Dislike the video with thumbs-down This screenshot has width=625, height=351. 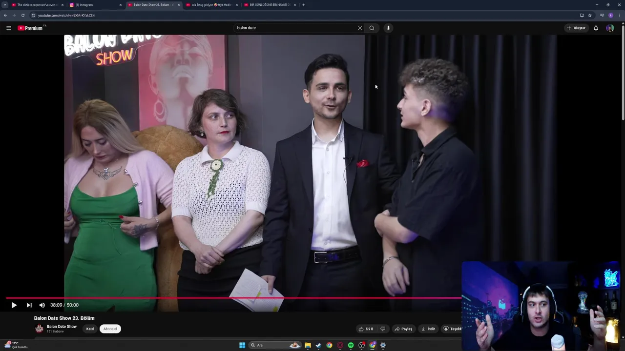pos(383,329)
